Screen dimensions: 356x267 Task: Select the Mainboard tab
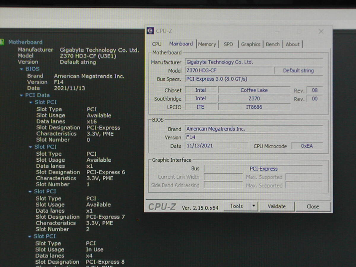tap(181, 44)
